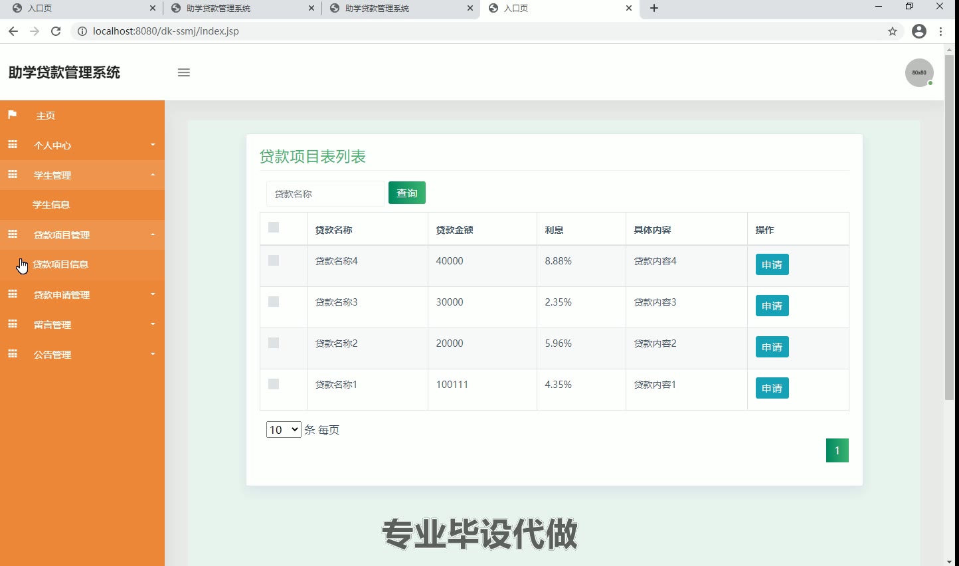959x566 pixels.
Task: Click the grid icon beside 公告管理
Action: point(12,354)
